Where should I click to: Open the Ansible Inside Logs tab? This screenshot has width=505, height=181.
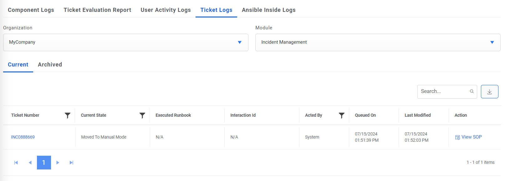(268, 10)
